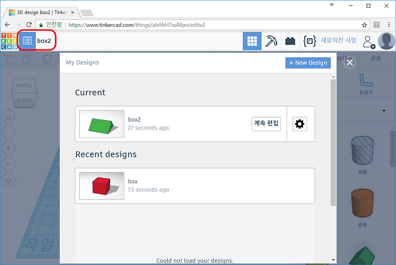Create a new design with + New Design

(308, 63)
